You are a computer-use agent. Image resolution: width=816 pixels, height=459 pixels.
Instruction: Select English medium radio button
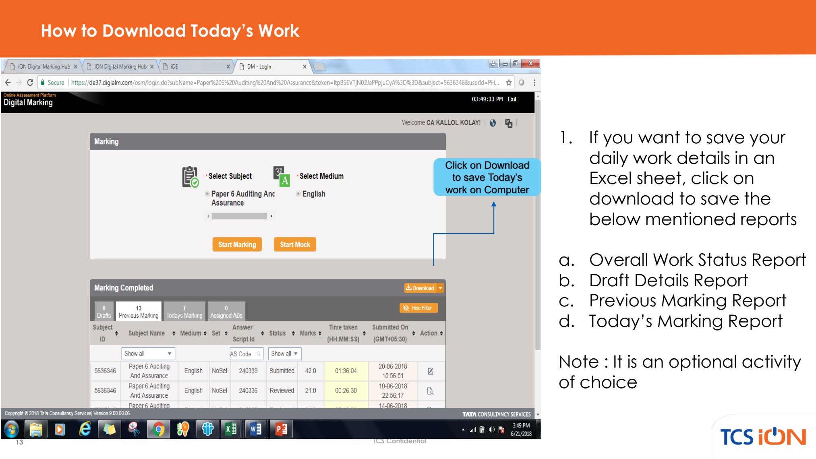point(298,194)
